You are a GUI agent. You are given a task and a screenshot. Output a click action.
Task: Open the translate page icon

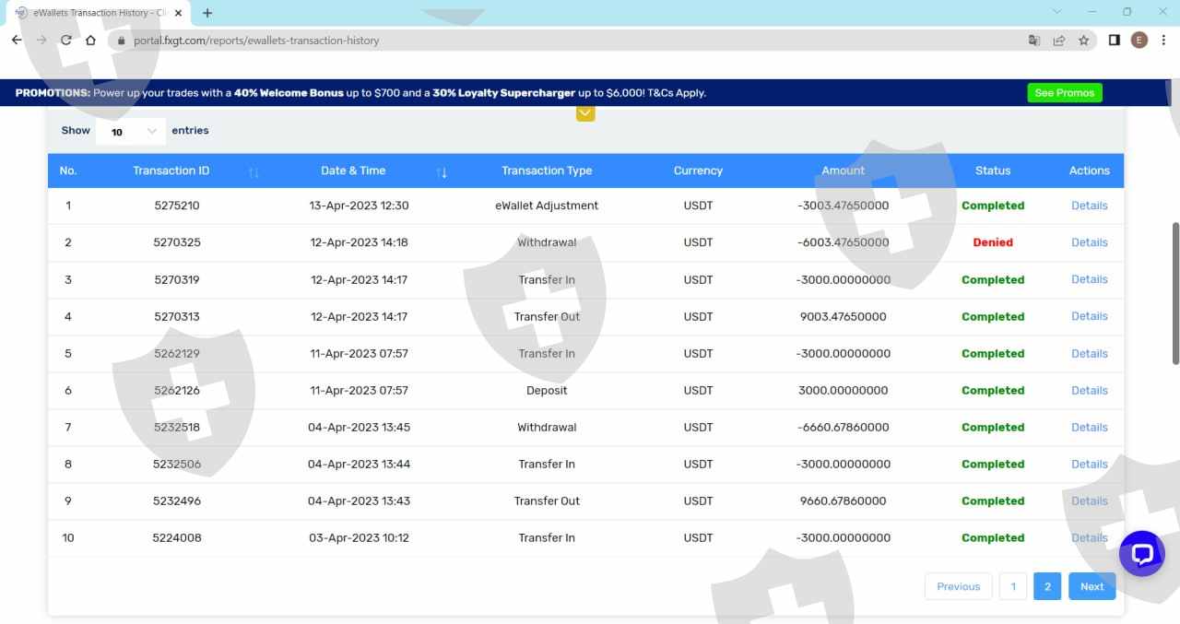[x=1034, y=41]
